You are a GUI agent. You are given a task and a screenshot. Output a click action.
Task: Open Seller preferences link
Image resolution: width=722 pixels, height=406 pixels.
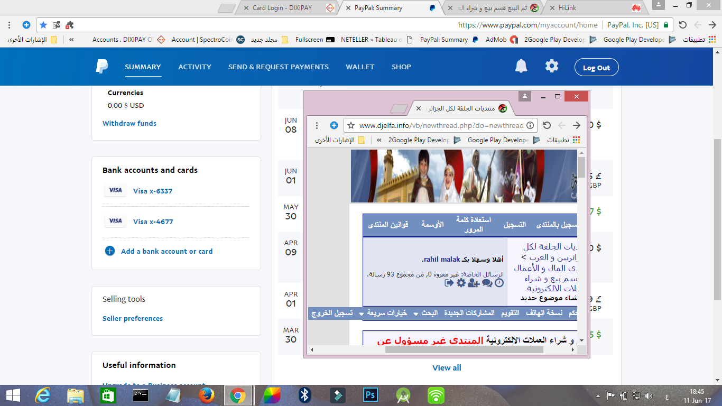click(133, 318)
